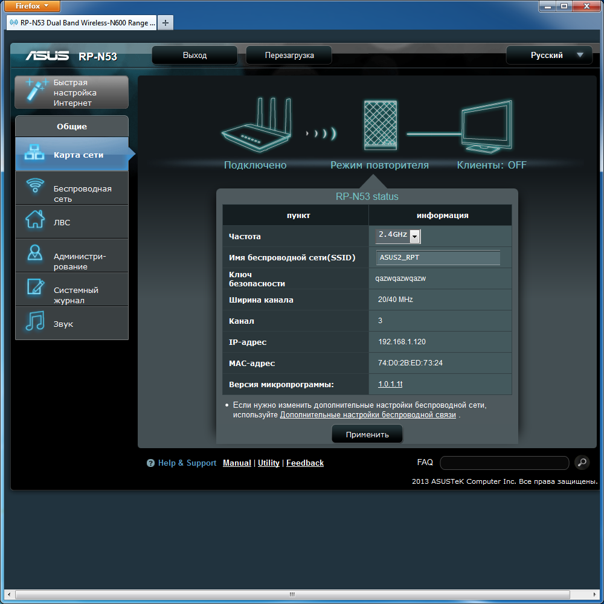604x604 pixels.
Task: Click the horizontal scrollbar thumb
Action: pyautogui.click(x=292, y=594)
